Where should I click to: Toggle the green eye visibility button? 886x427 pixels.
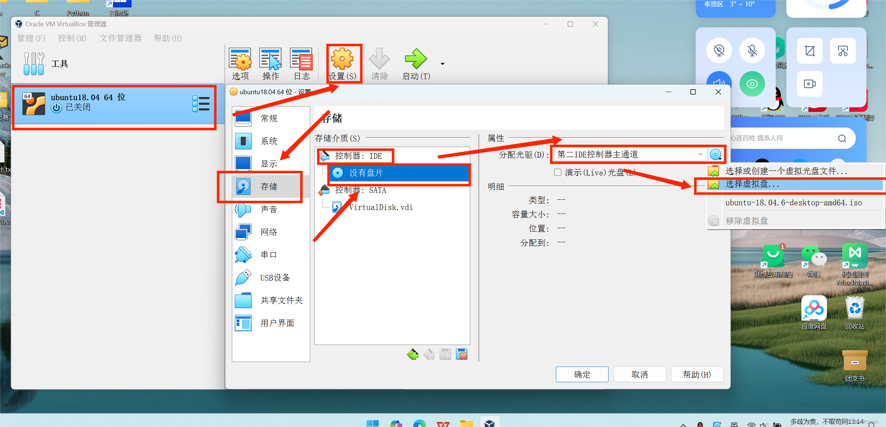(752, 84)
